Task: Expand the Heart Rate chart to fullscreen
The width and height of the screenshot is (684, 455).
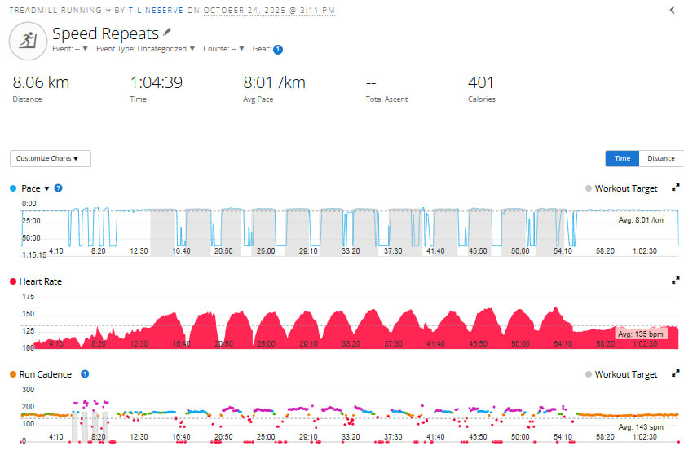Action: click(675, 281)
